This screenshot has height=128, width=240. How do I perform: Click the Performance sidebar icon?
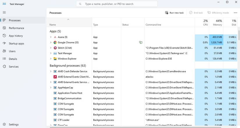[4, 28]
